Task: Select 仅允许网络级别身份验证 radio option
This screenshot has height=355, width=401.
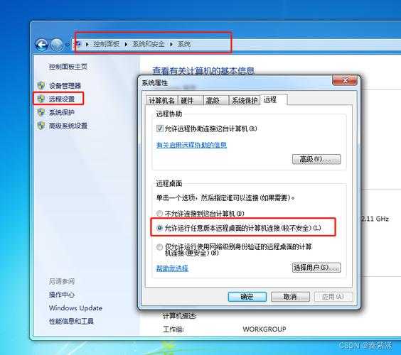Action: point(159,247)
